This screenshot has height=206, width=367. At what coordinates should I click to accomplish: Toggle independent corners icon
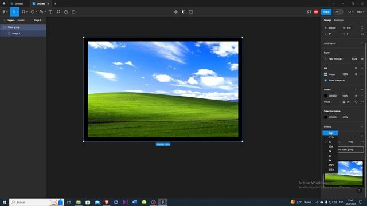pyautogui.click(x=362, y=34)
